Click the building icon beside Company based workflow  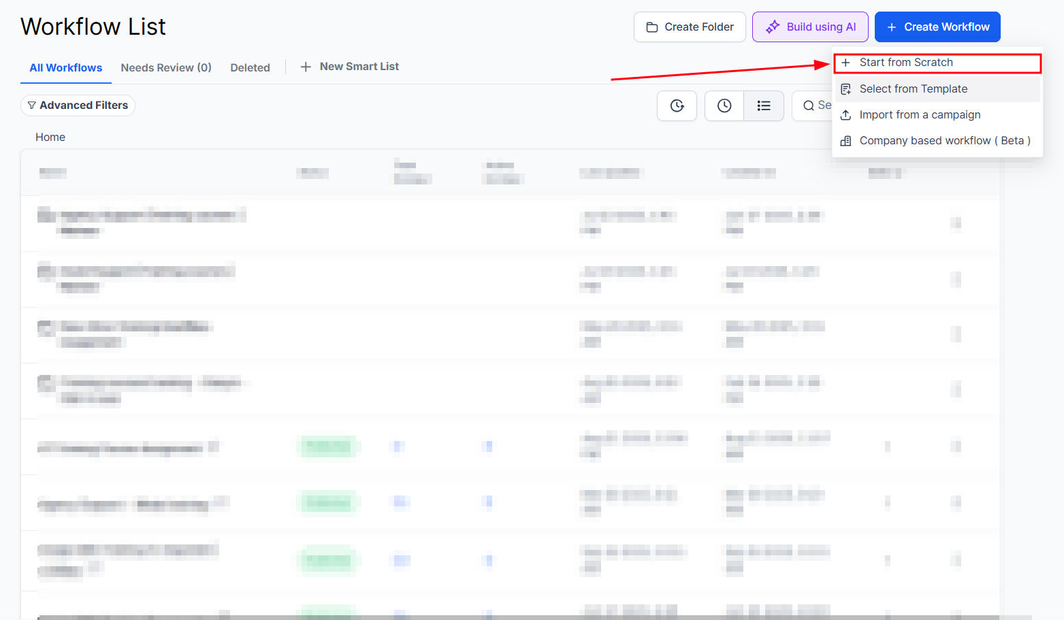pyautogui.click(x=846, y=141)
